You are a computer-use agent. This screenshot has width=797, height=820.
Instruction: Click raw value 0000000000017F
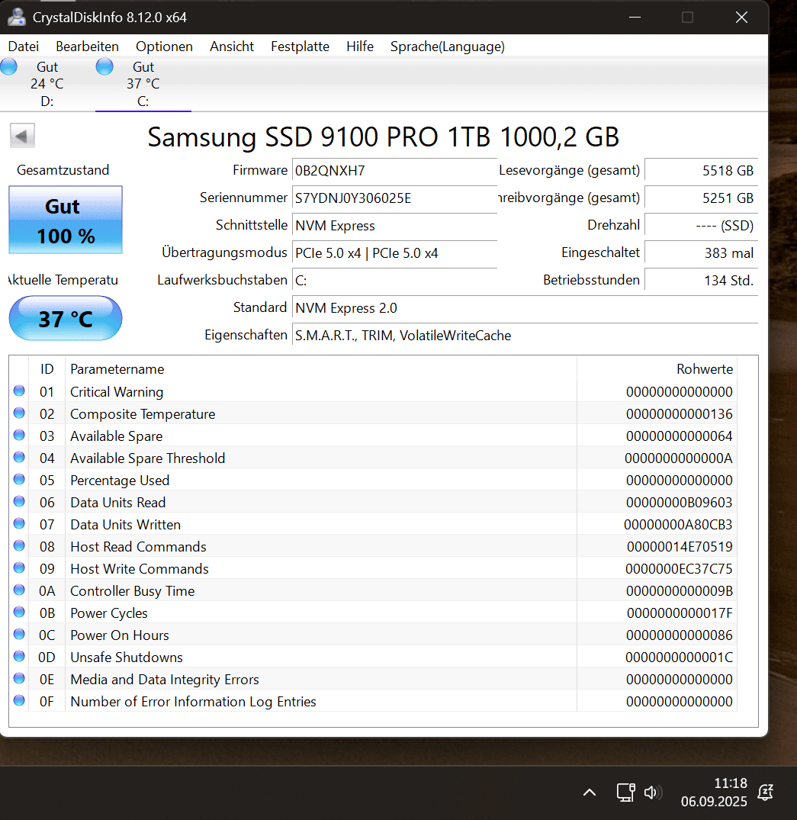(680, 613)
